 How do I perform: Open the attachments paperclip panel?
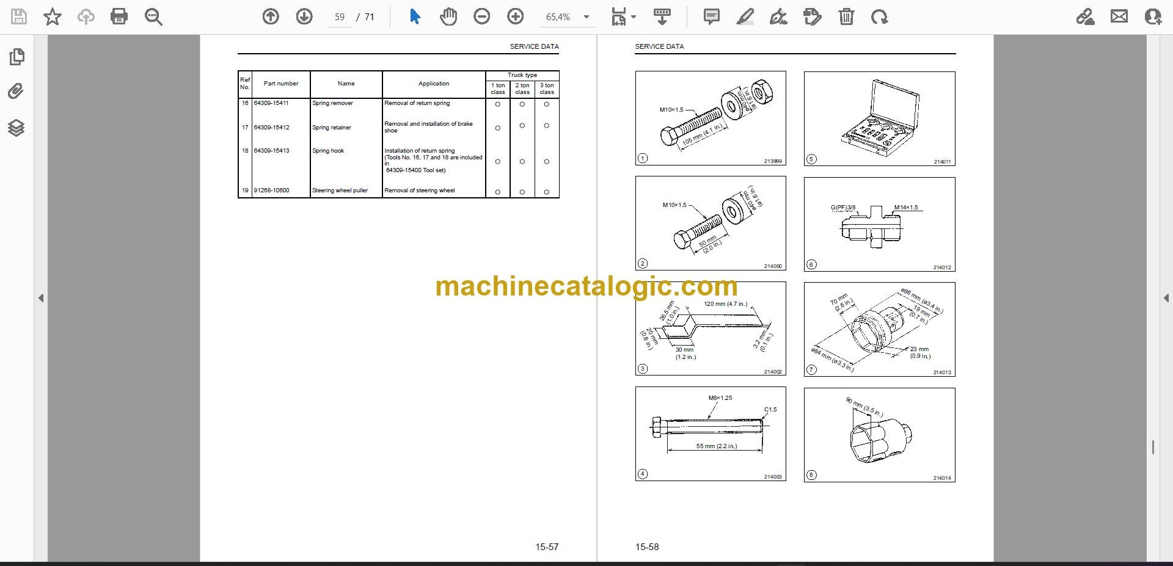tap(16, 92)
